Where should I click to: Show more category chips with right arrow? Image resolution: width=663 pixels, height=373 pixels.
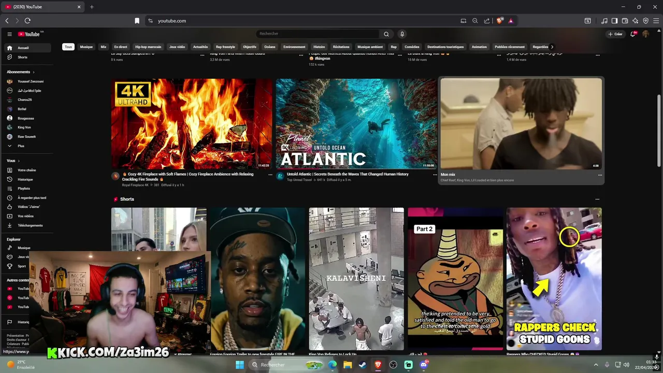552,47
